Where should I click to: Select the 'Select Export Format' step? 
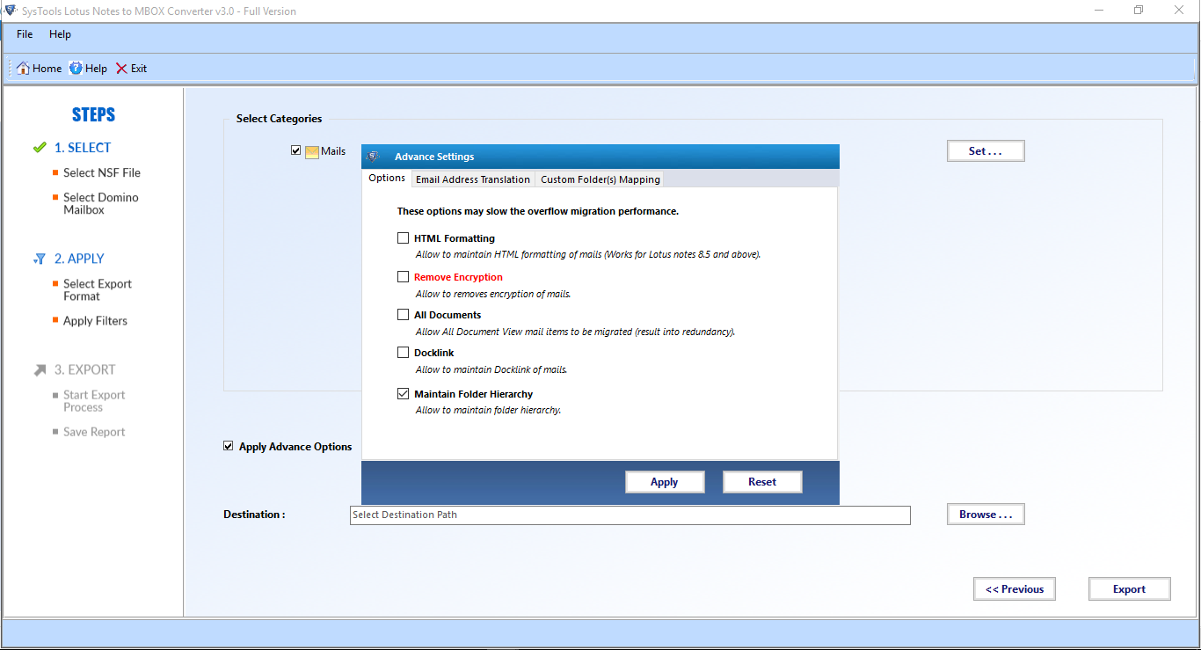pyautogui.click(x=98, y=290)
